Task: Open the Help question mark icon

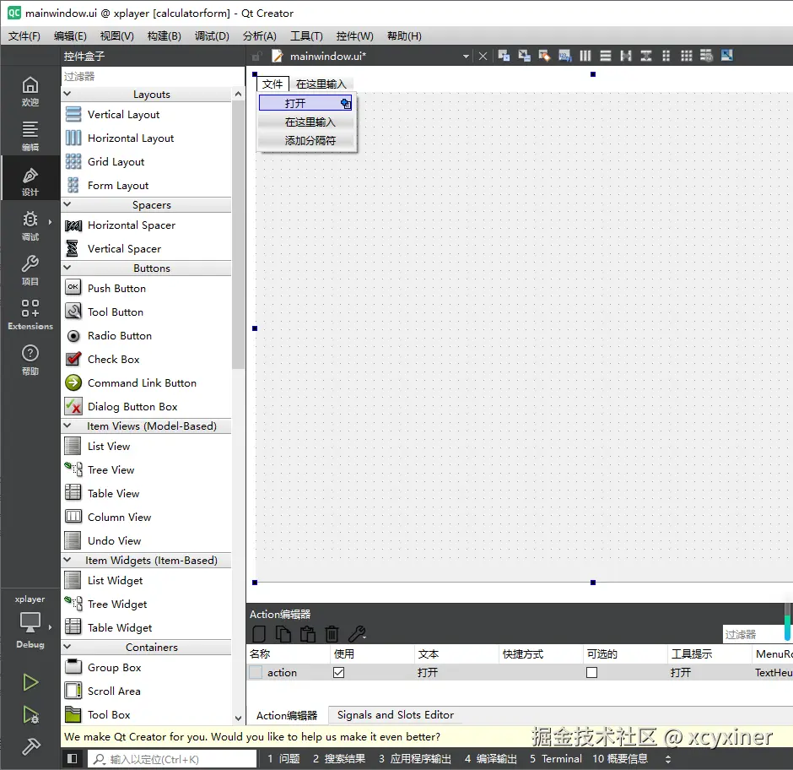Action: (x=30, y=360)
